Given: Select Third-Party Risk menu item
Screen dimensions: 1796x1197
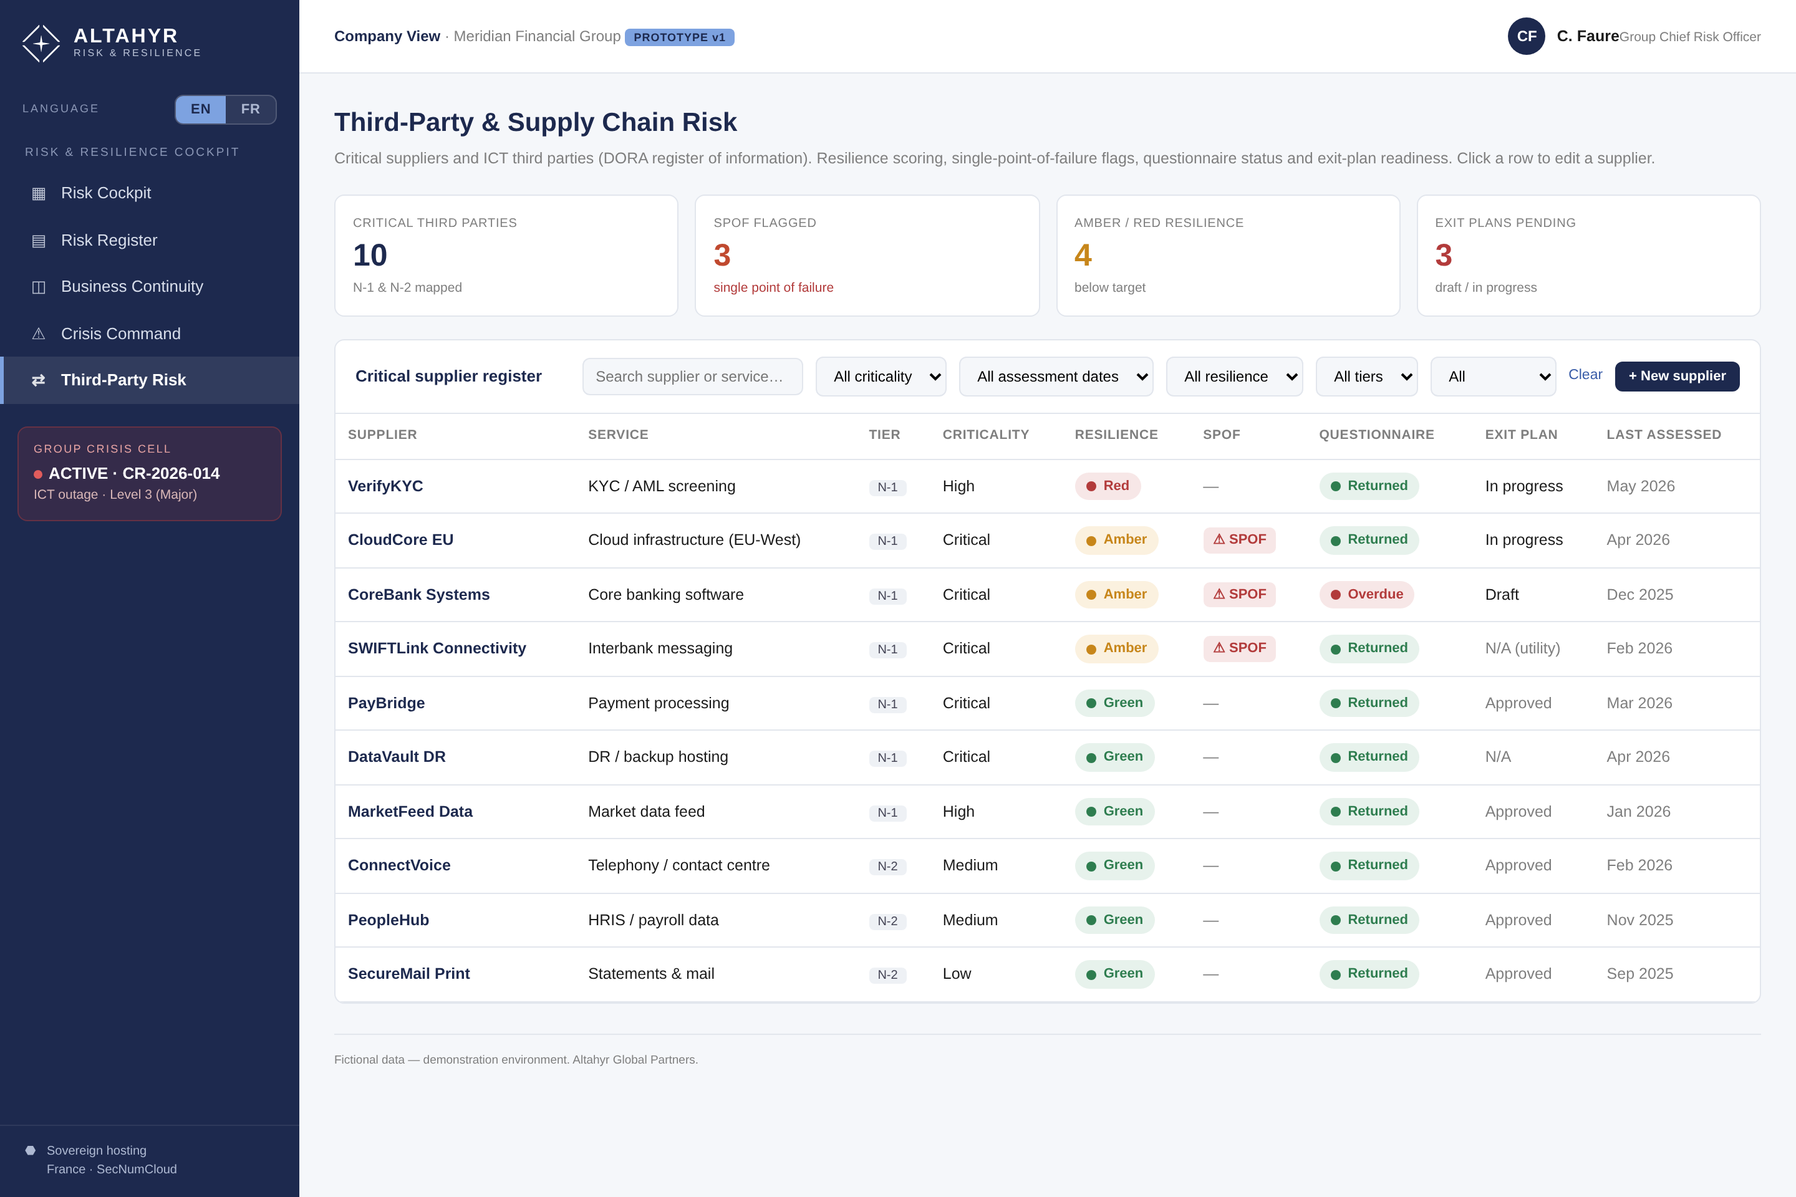Looking at the screenshot, I should (150, 380).
